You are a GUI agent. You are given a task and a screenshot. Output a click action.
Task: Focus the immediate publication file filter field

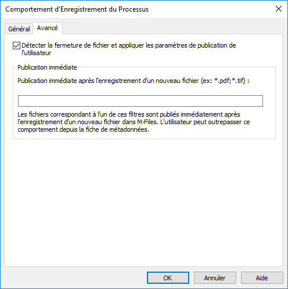tap(141, 101)
